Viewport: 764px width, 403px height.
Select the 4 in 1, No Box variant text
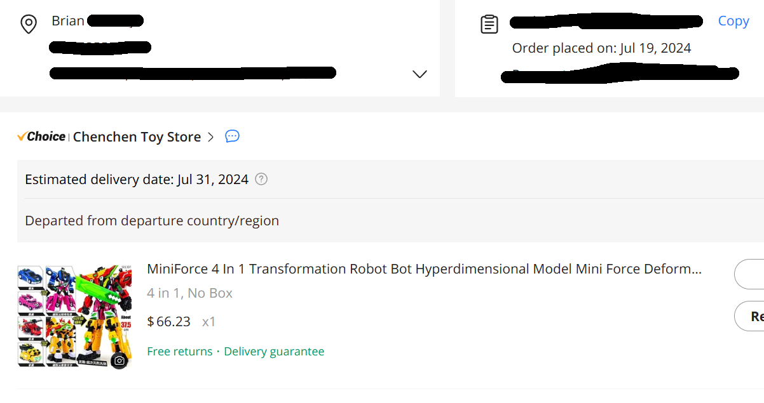click(190, 293)
